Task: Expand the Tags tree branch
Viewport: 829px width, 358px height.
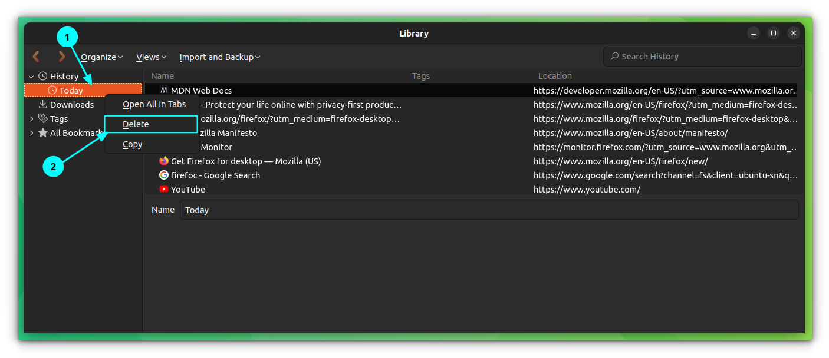Action: [x=31, y=118]
